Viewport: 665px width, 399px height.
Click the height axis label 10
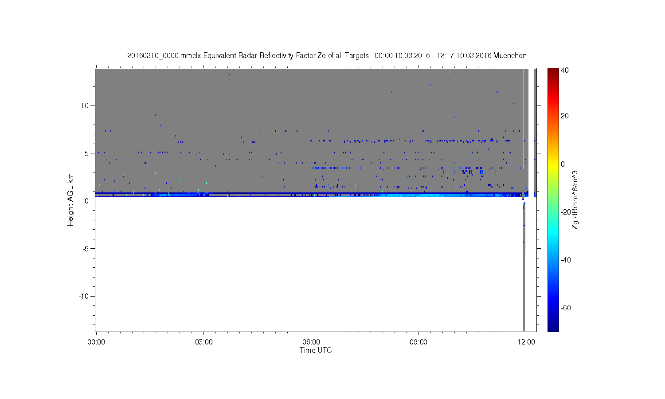coord(85,106)
